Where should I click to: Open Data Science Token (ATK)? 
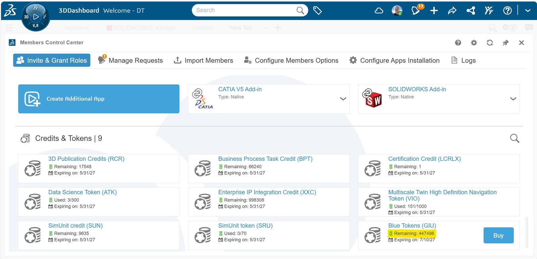[x=83, y=192]
